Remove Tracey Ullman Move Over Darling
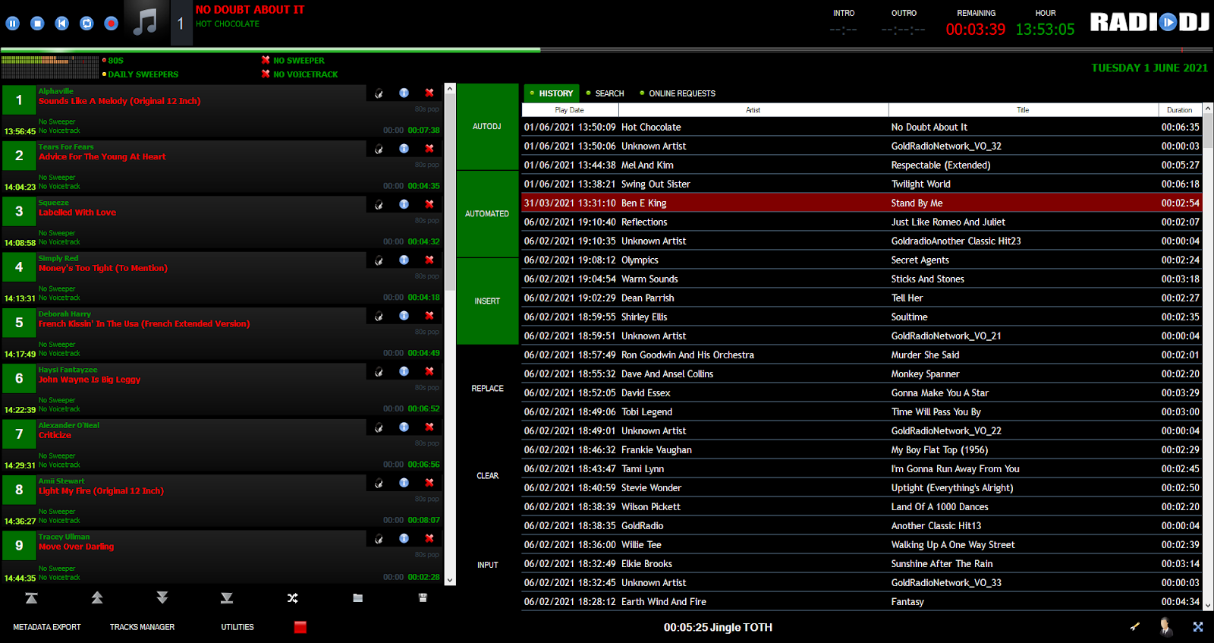Screen dimensions: 1214x643 (x=429, y=538)
